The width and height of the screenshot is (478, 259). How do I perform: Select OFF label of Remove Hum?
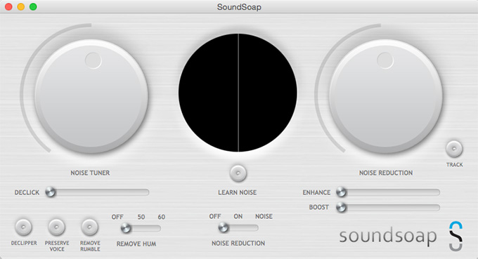[x=117, y=217]
